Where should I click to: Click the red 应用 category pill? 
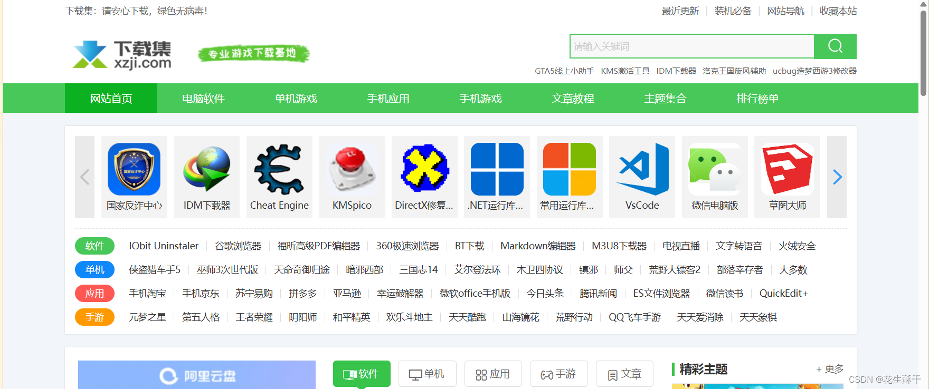point(94,293)
